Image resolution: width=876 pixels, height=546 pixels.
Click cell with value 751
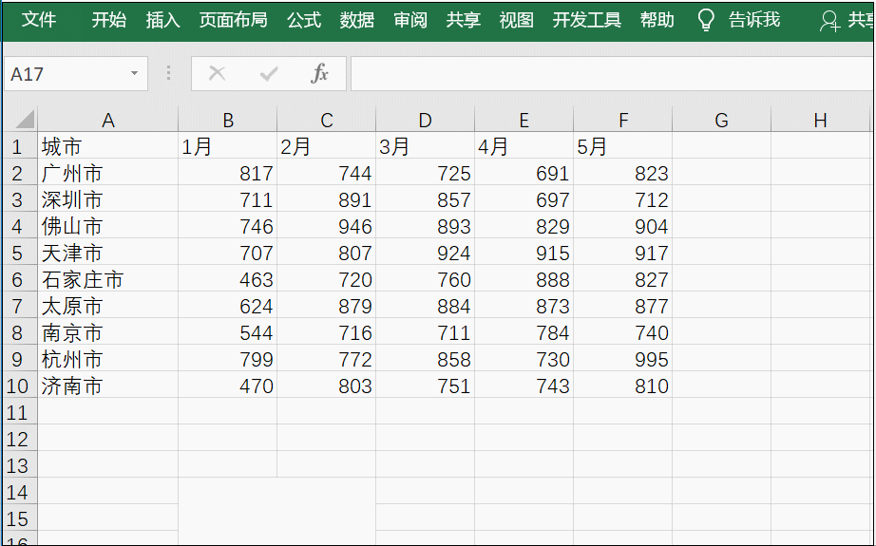[x=425, y=386]
